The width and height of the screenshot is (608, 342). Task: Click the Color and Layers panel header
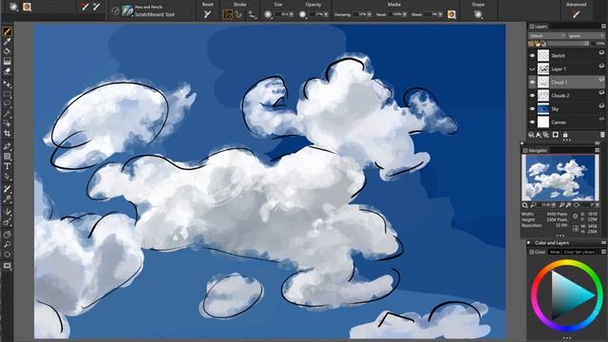point(551,243)
